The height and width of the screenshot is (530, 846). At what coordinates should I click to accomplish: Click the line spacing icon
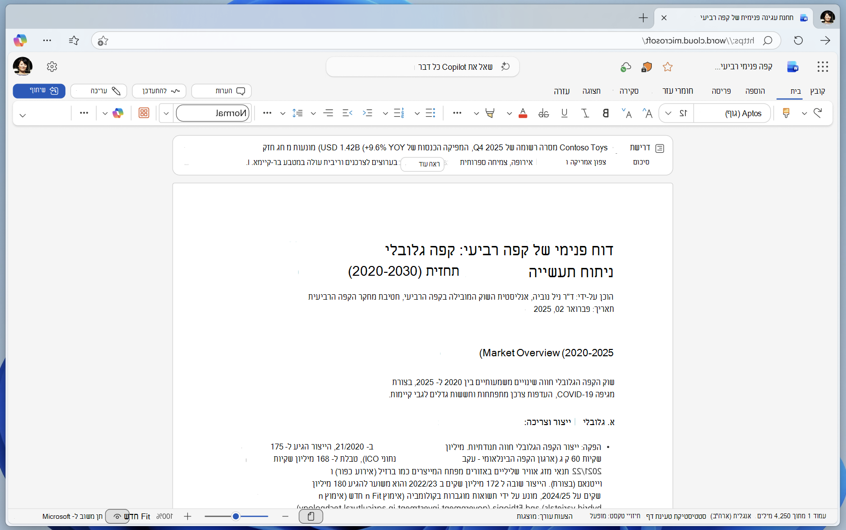pos(298,113)
